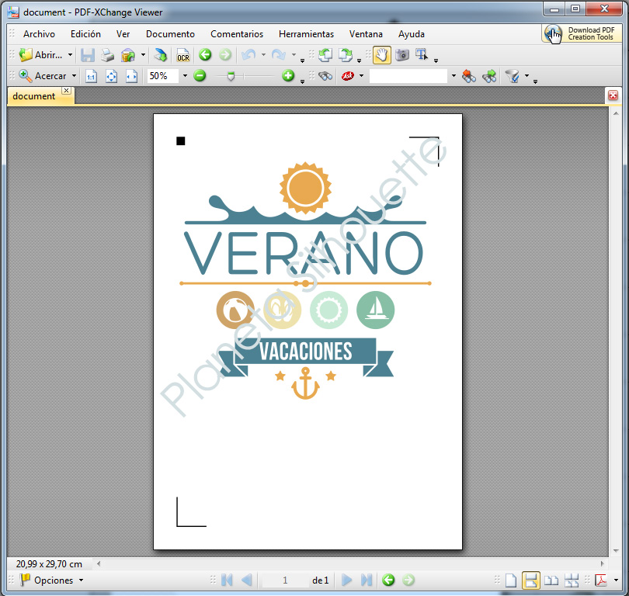Click the search text input box
The height and width of the screenshot is (596, 629).
pyautogui.click(x=408, y=76)
